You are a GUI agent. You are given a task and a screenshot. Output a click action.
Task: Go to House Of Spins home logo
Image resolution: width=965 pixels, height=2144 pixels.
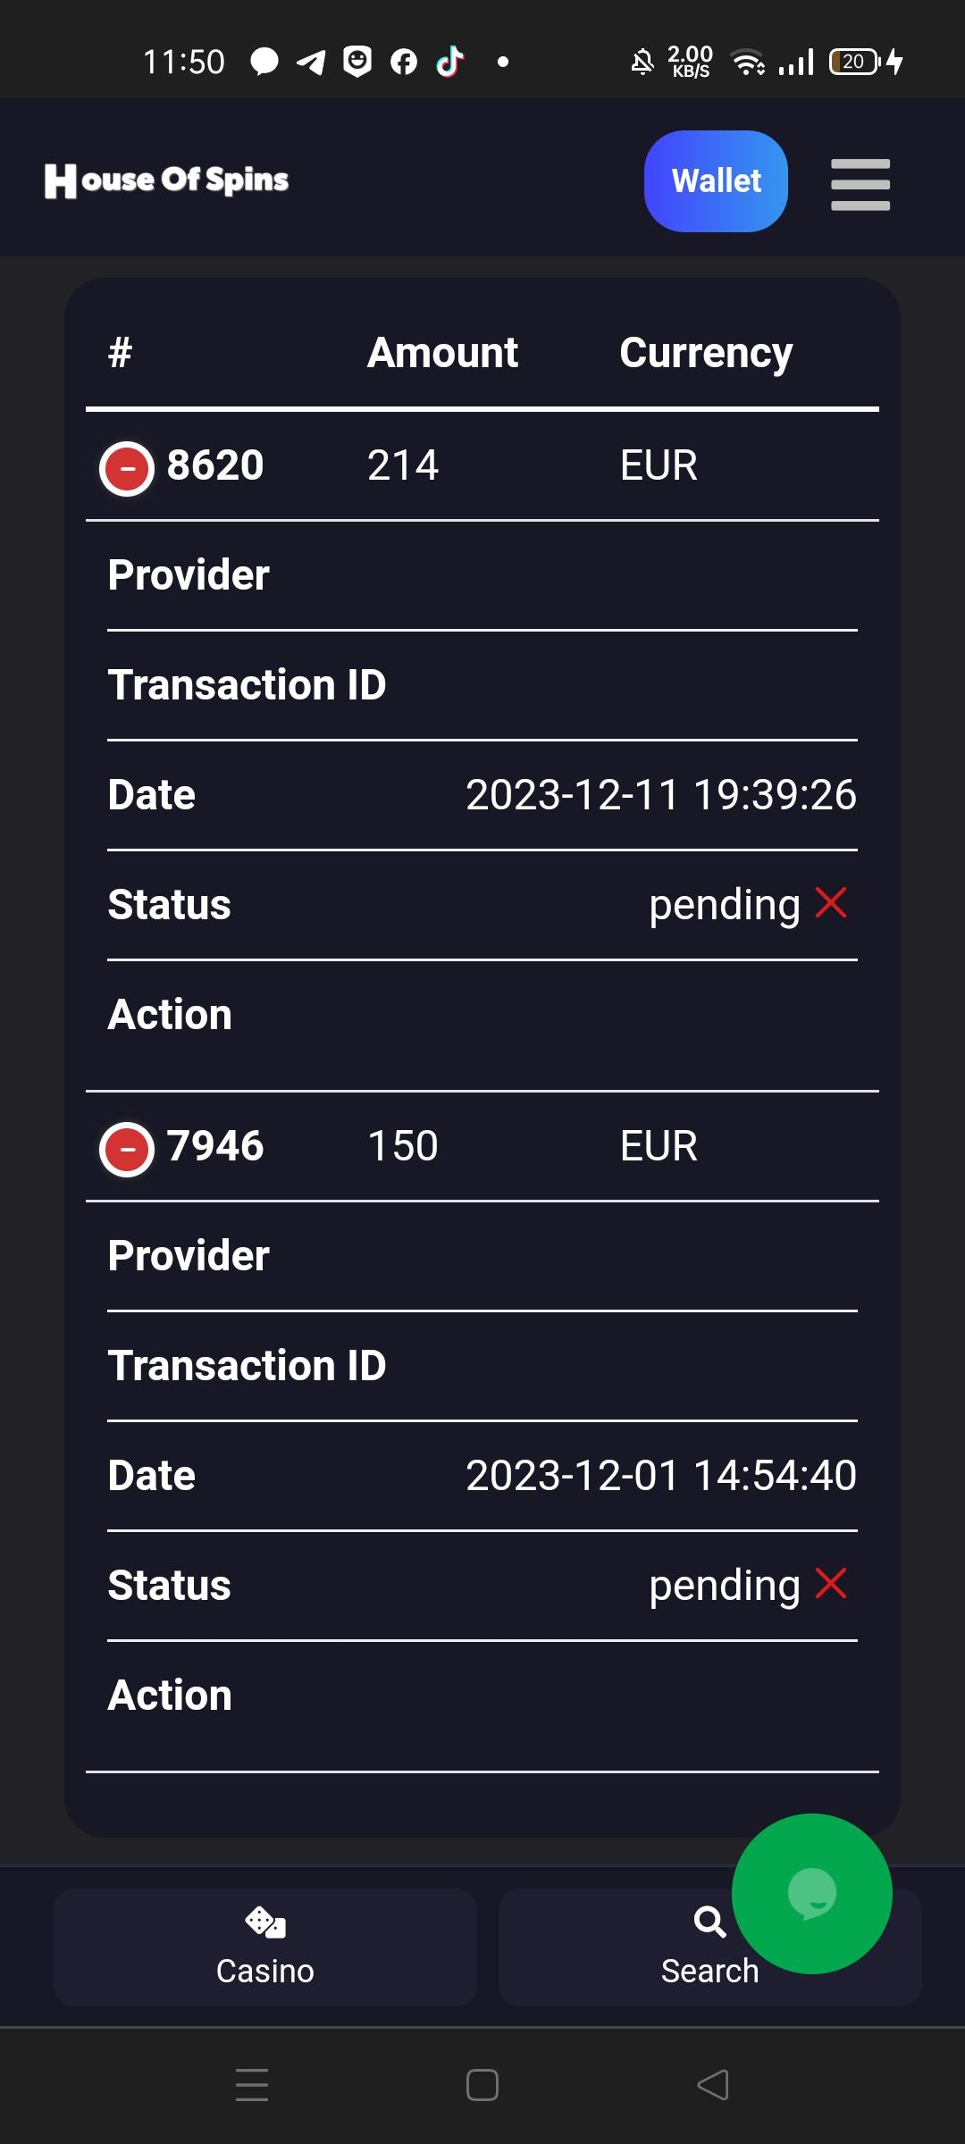tap(167, 180)
